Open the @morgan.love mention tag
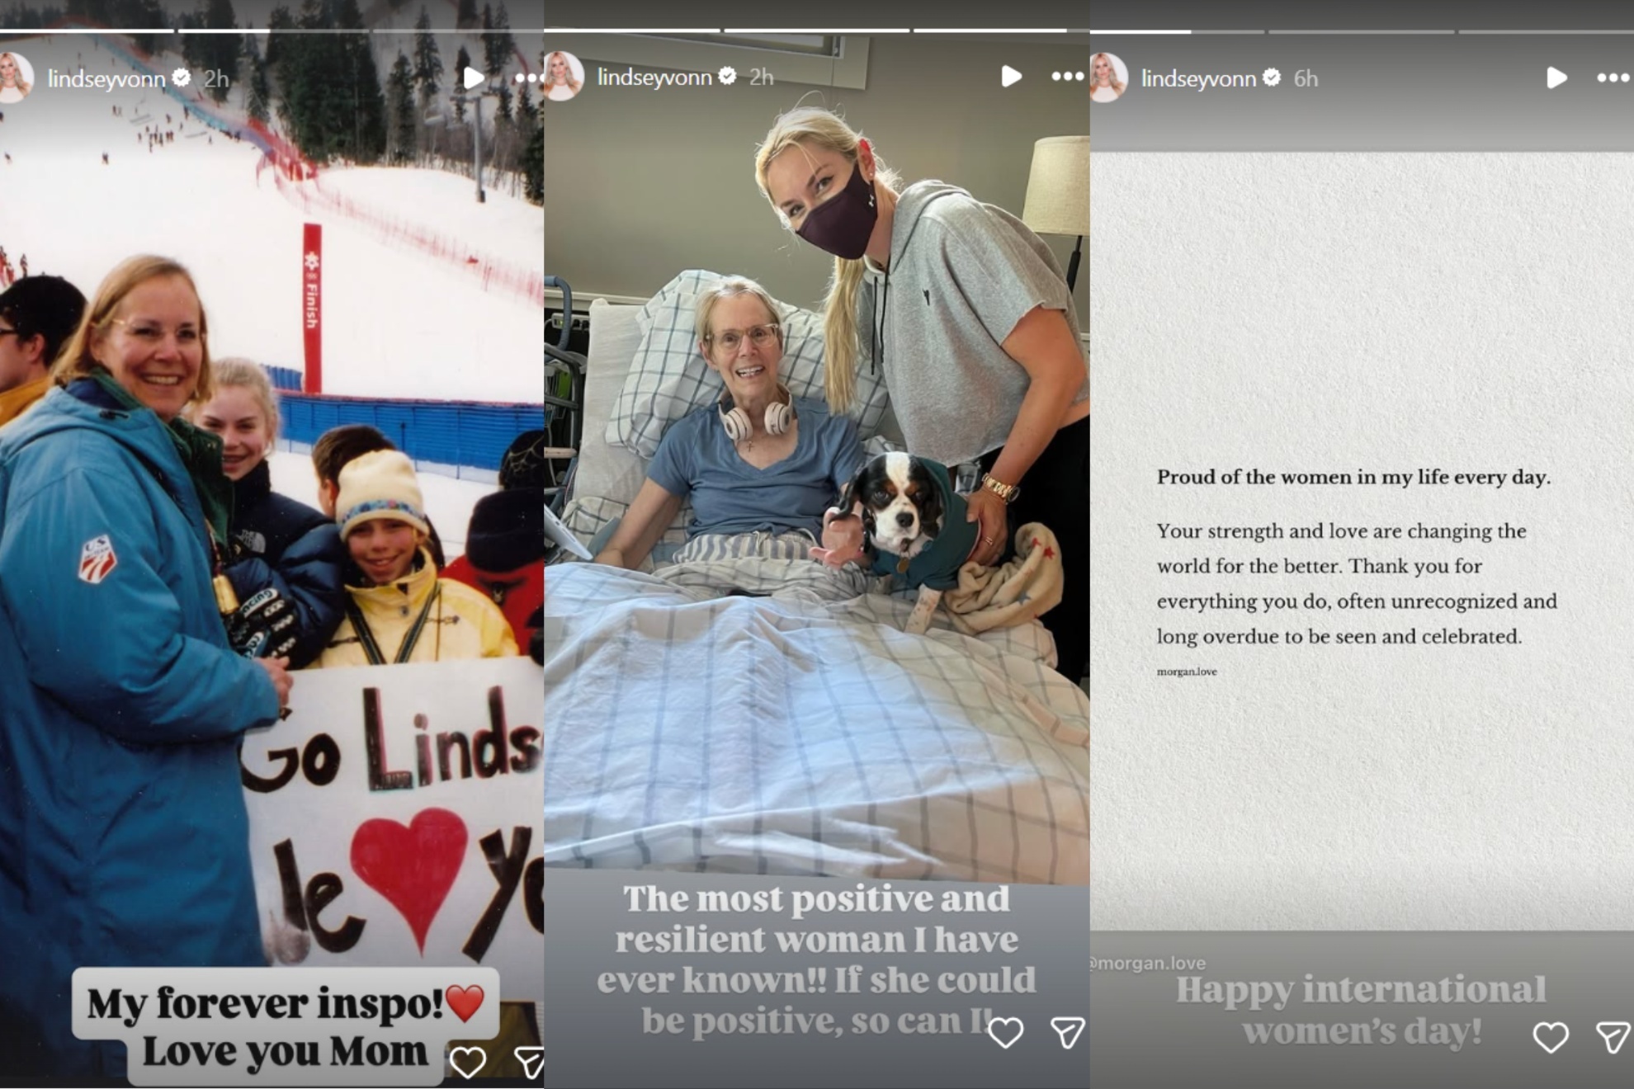This screenshot has width=1634, height=1089. click(1148, 963)
